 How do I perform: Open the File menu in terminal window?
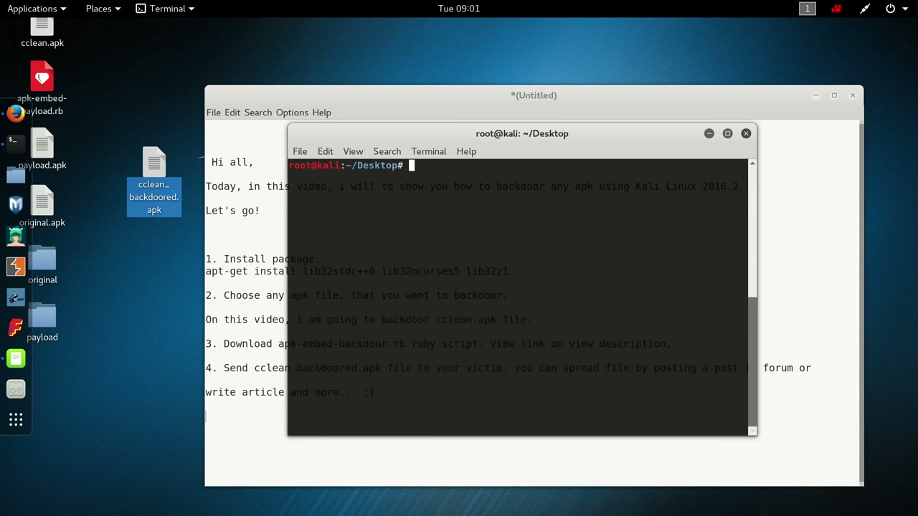[x=300, y=151]
